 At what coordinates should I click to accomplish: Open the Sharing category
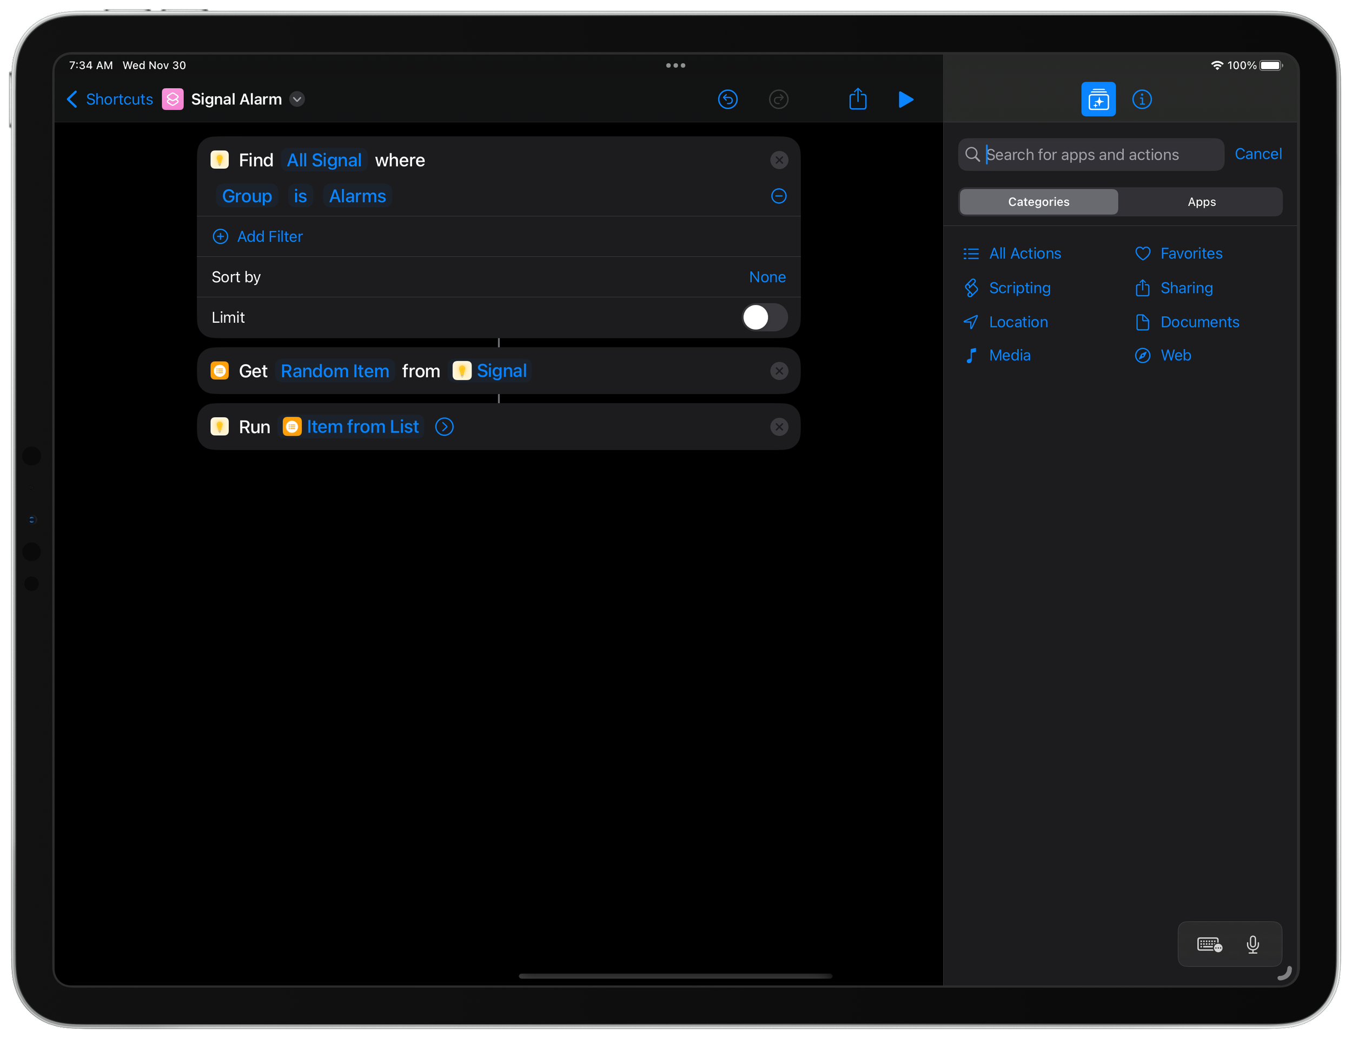pos(1174,288)
